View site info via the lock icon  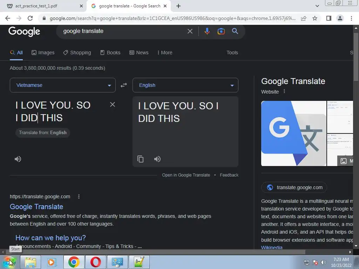click(44, 18)
